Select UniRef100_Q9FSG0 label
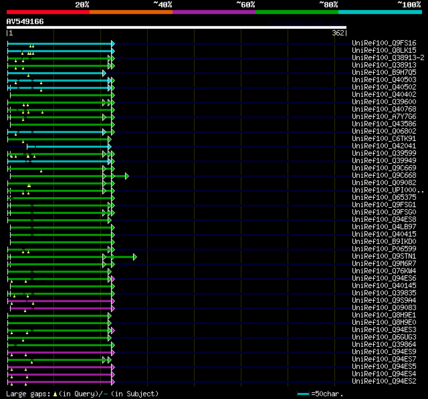This screenshot has height=399, width=428. pyautogui.click(x=384, y=212)
